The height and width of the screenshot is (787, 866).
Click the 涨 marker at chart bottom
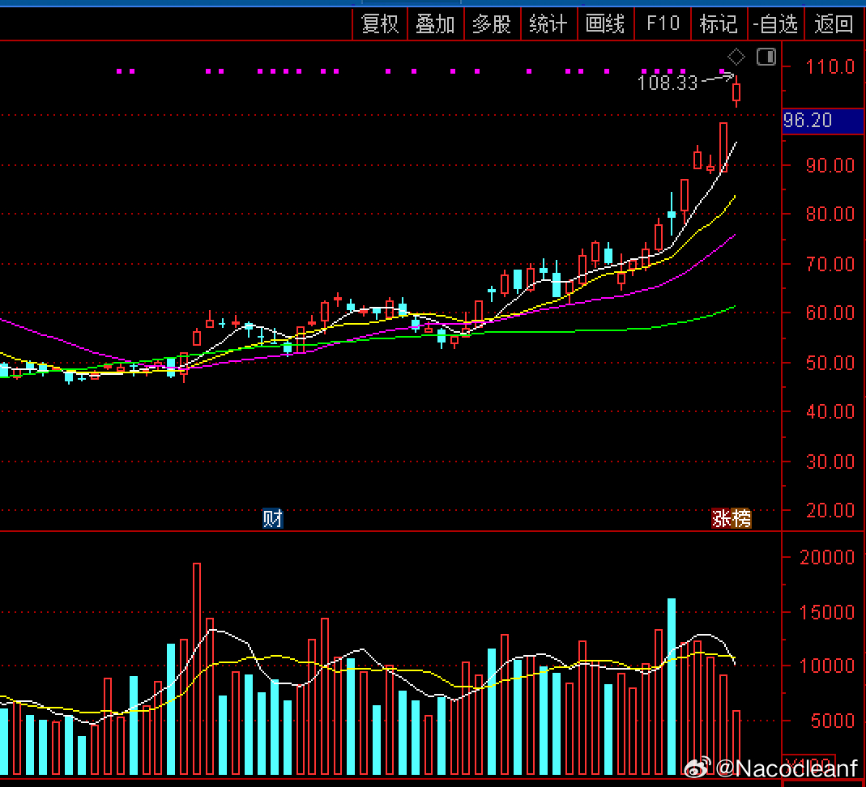pyautogui.click(x=721, y=518)
